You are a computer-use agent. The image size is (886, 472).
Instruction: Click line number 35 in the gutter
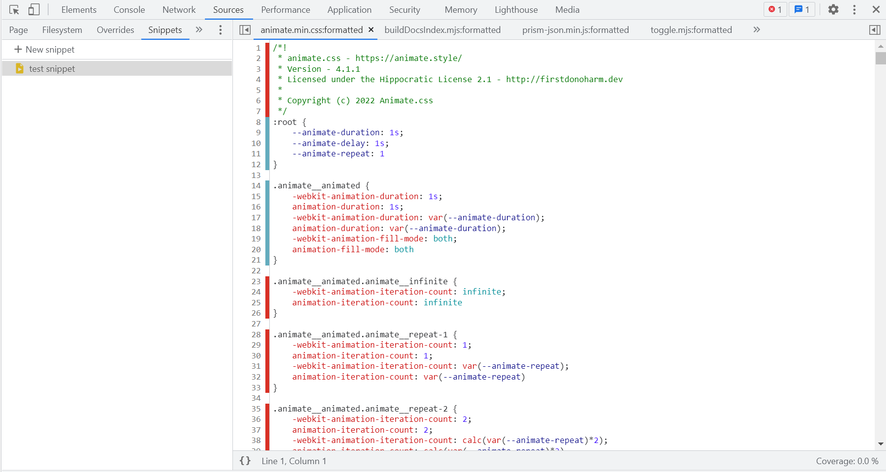click(x=256, y=409)
